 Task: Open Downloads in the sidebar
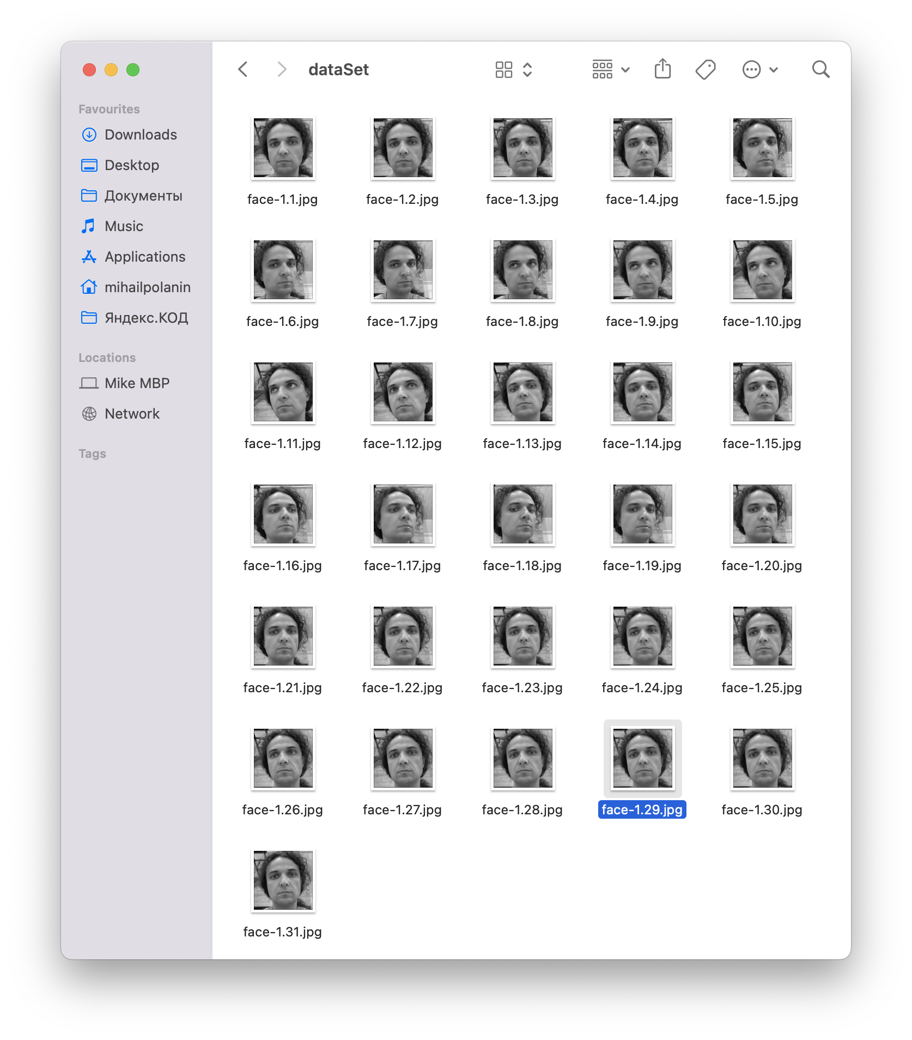(141, 135)
